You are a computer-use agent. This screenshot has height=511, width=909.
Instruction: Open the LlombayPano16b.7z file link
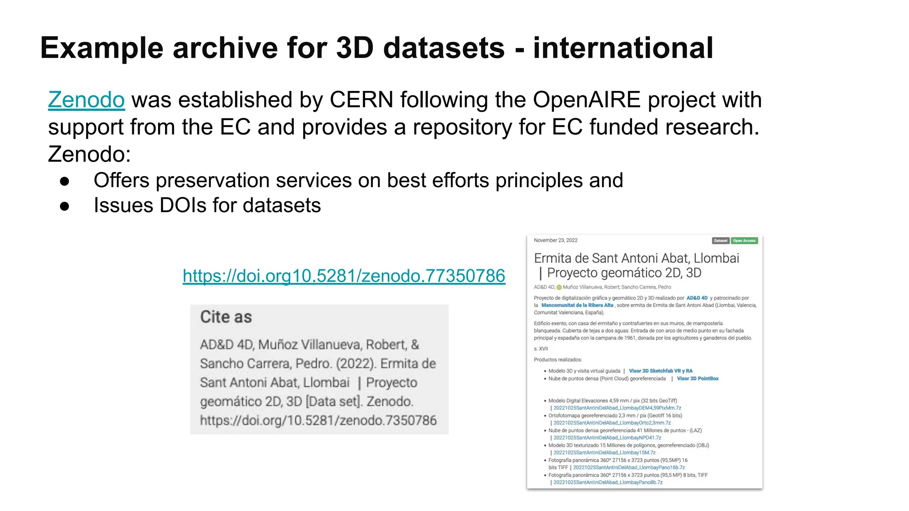click(628, 468)
